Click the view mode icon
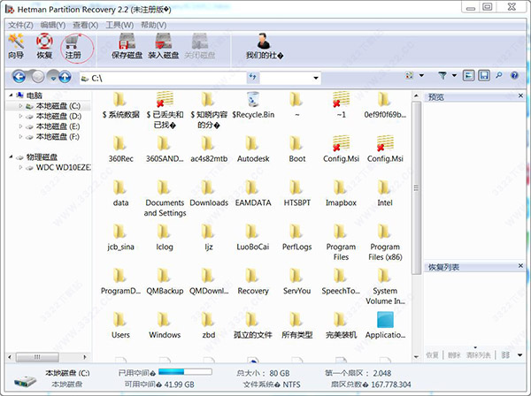Viewport: 531px width, 396px height. click(x=410, y=75)
